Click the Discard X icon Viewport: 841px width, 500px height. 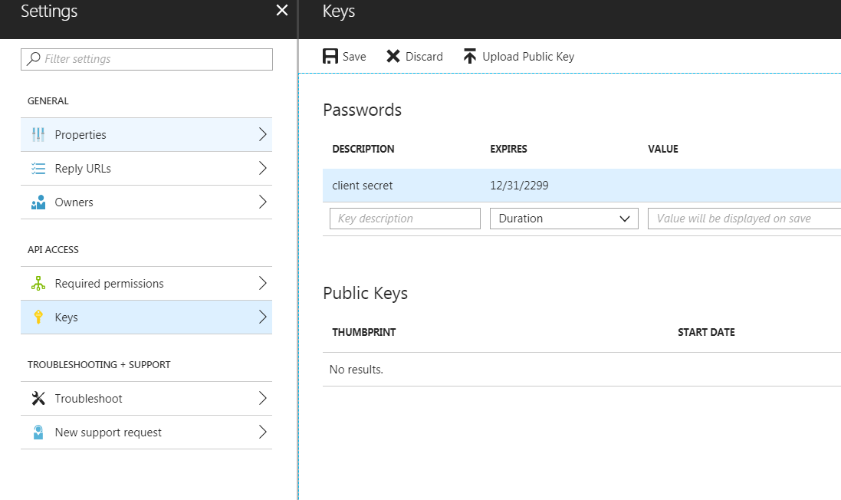click(393, 55)
